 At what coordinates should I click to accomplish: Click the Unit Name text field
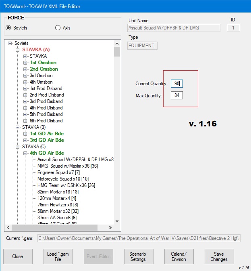174,28
